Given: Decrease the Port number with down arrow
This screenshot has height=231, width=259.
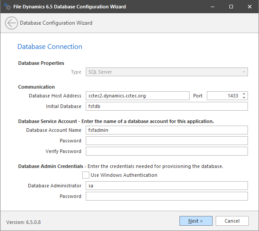Looking at the screenshot, I should coord(244,97).
